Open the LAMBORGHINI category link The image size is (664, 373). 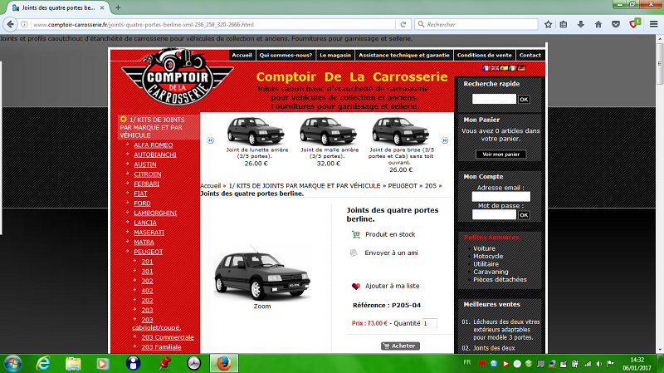(x=155, y=213)
